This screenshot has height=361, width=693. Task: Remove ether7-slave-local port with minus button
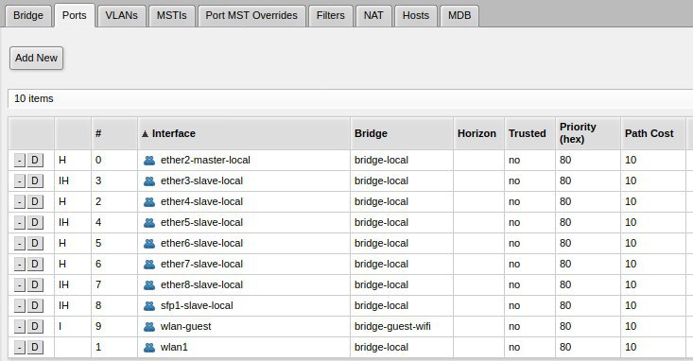click(x=20, y=265)
